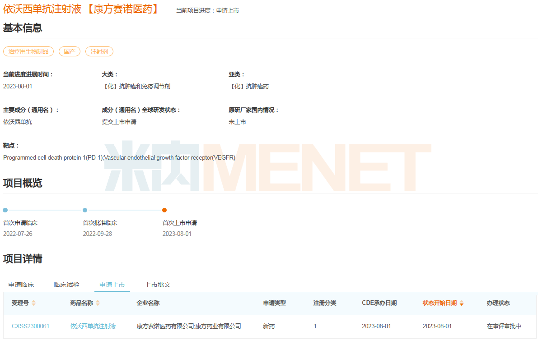Sort by 受理号 column arrows
The width and height of the screenshot is (538, 340).
[33, 303]
